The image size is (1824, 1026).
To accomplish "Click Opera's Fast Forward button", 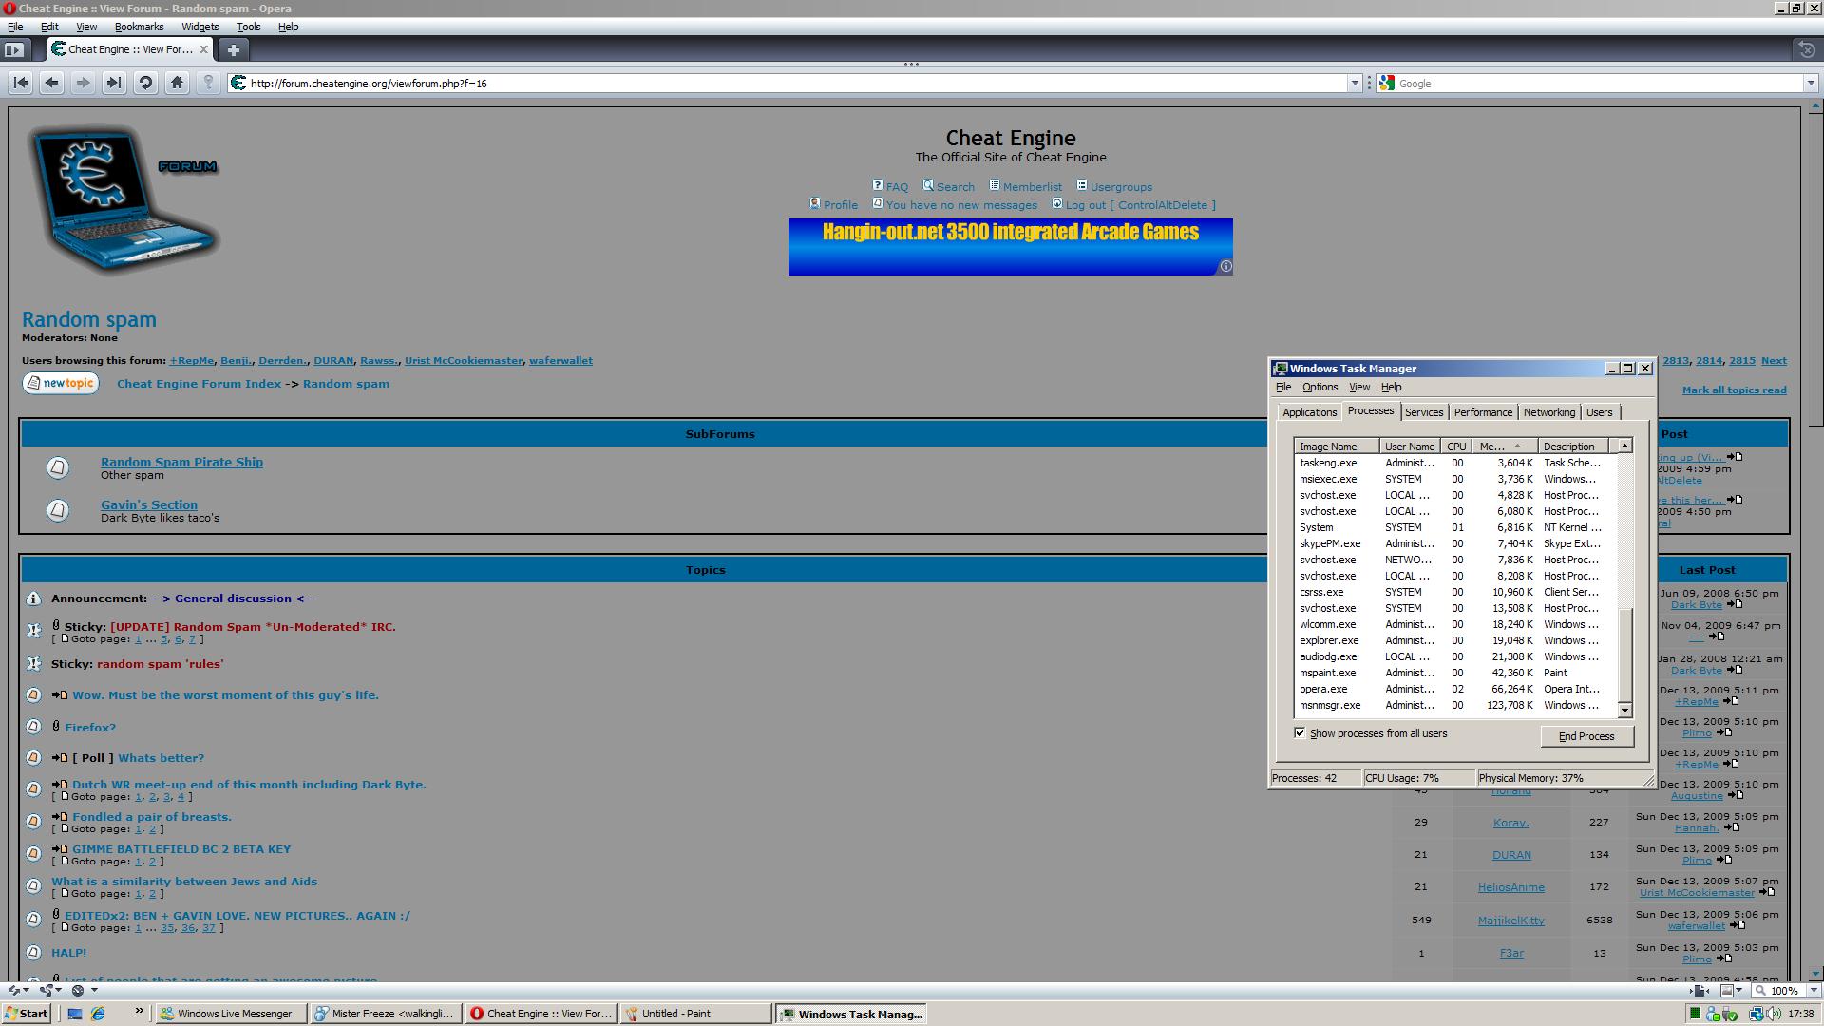I will click(x=114, y=83).
